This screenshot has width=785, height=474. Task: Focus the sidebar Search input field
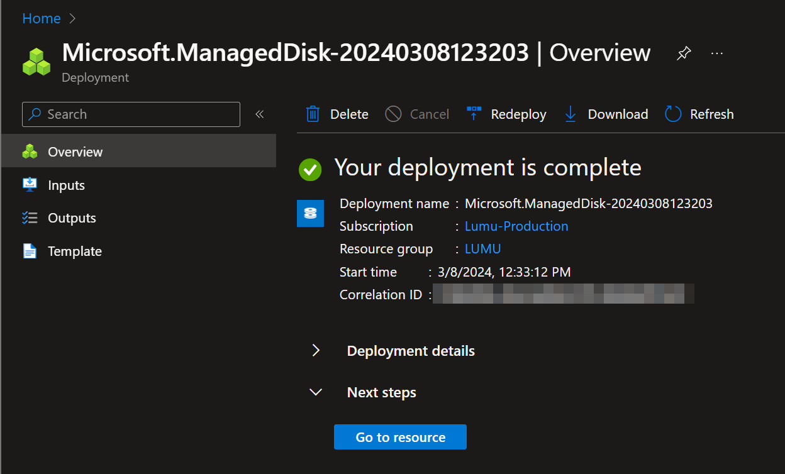pyautogui.click(x=138, y=114)
